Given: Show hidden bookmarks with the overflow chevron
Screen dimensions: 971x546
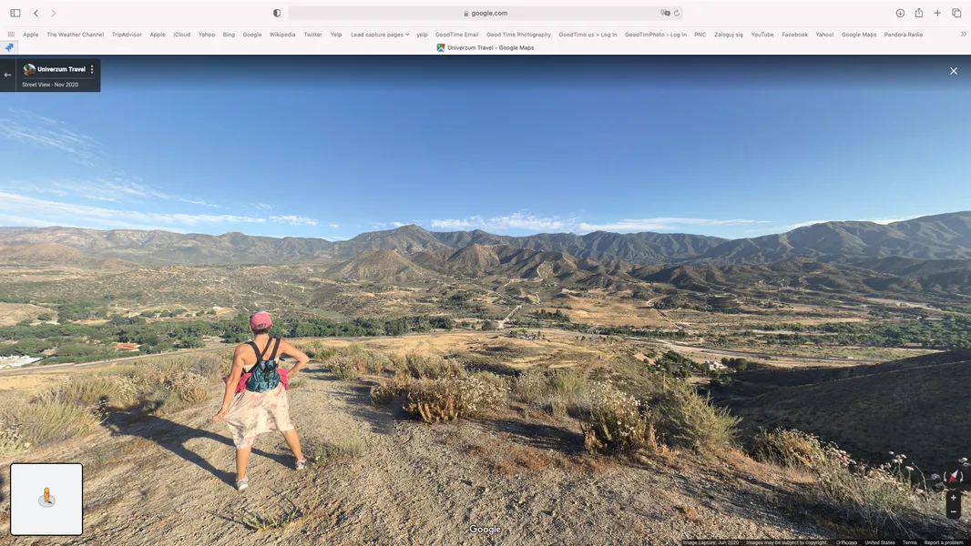Looking at the screenshot, I should point(963,35).
